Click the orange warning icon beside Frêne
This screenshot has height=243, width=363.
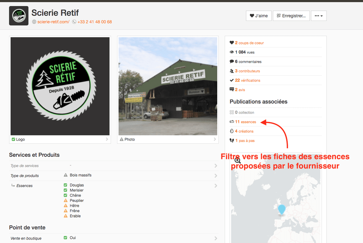pyautogui.click(x=66, y=211)
